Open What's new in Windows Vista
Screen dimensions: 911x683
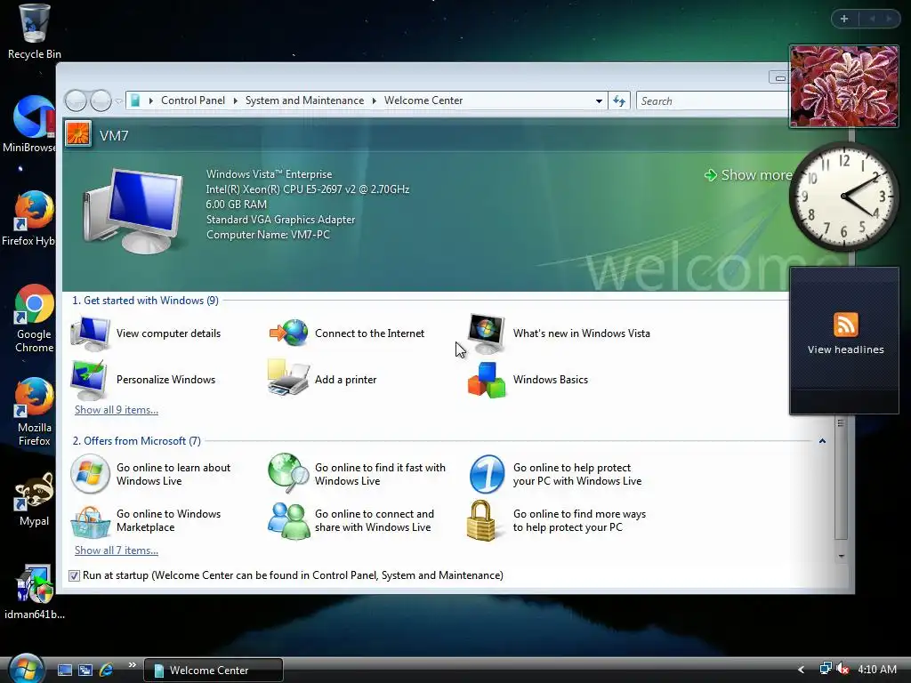[x=559, y=333]
